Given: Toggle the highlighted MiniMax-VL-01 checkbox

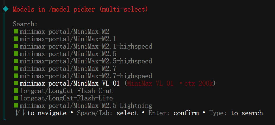Looking at the screenshot, I should coord(16,83).
